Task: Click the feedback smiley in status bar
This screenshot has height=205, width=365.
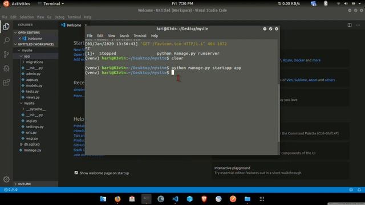Action: [x=351, y=190]
